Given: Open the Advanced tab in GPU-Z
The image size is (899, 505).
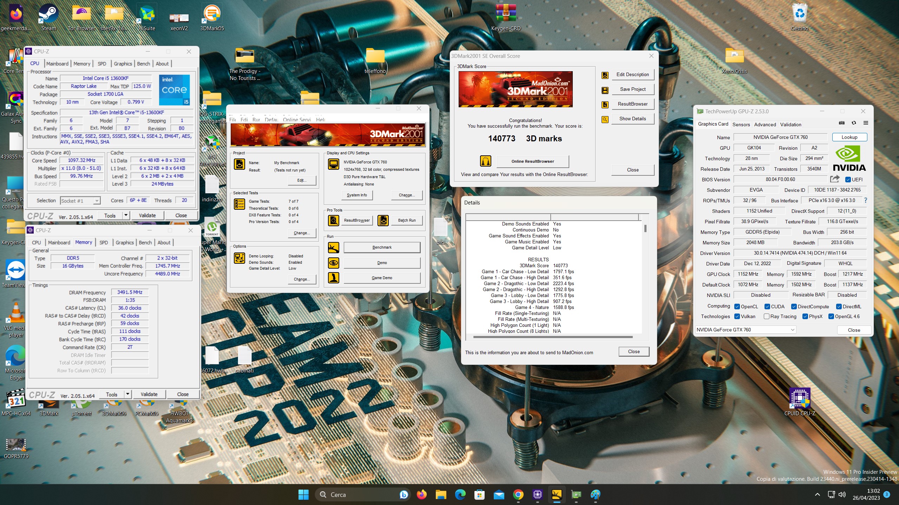Looking at the screenshot, I should coord(765,124).
